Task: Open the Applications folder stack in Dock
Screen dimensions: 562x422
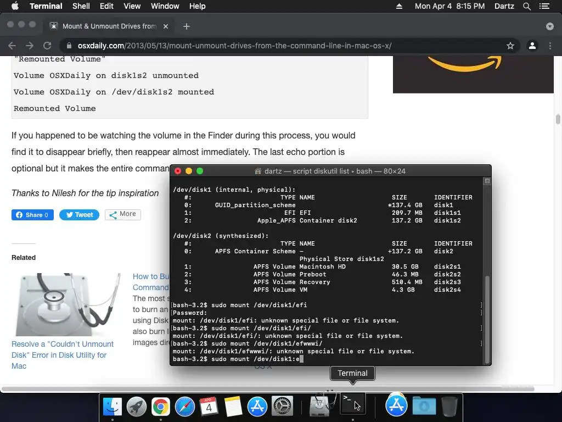Action: (396, 405)
